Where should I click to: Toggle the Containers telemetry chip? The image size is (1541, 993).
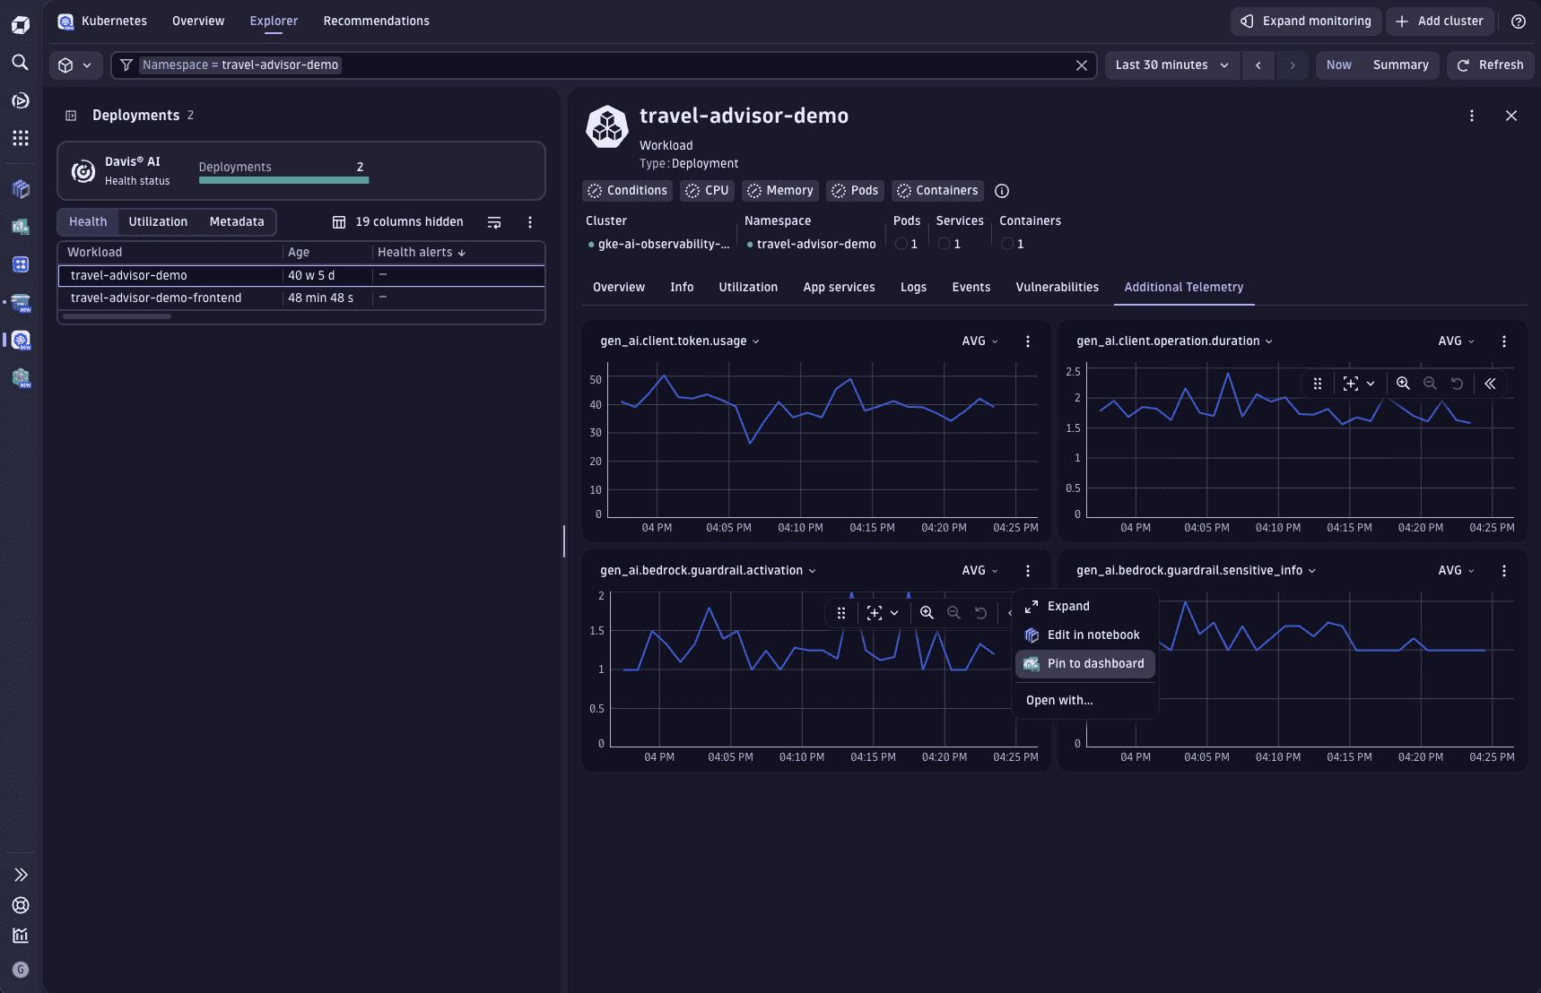click(936, 190)
